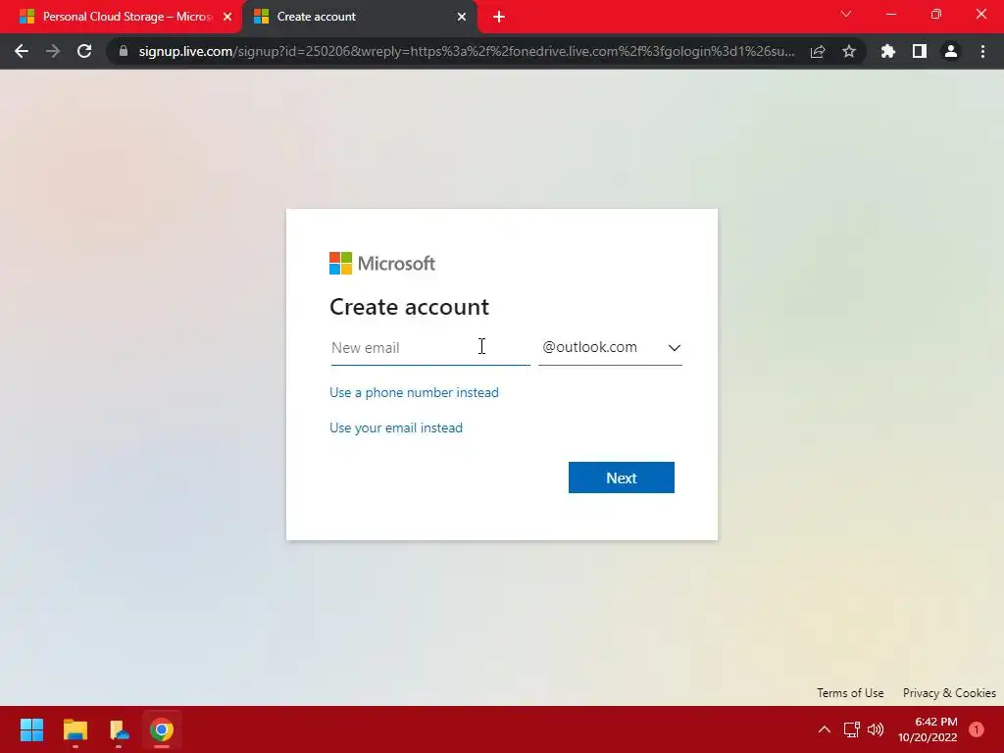Image resolution: width=1004 pixels, height=753 pixels.
Task: Click the address bar URL
Action: (466, 51)
